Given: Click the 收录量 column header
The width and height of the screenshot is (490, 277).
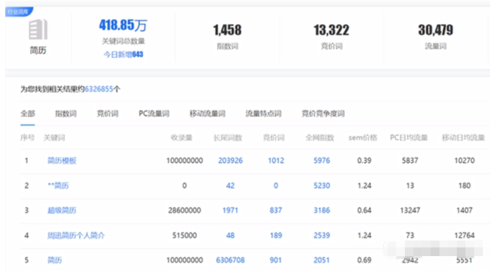Looking at the screenshot, I should (x=182, y=138).
